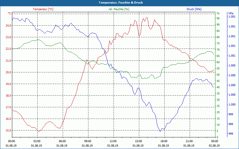Screen dimensions: 239x149
Task: Click the 55 tick on the humidity axis
Action: point(218,69)
